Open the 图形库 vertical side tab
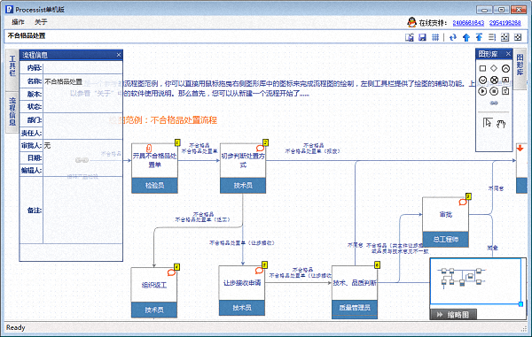Viewport: 532px width, 337px height. point(520,65)
